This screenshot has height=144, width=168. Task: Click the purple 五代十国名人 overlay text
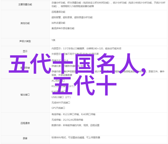(x=77, y=75)
